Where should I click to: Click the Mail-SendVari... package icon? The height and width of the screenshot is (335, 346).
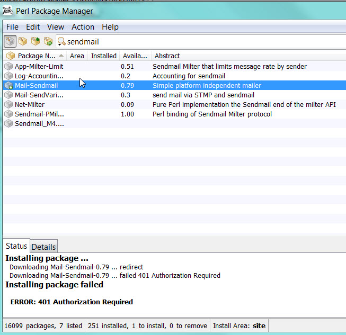(8, 95)
